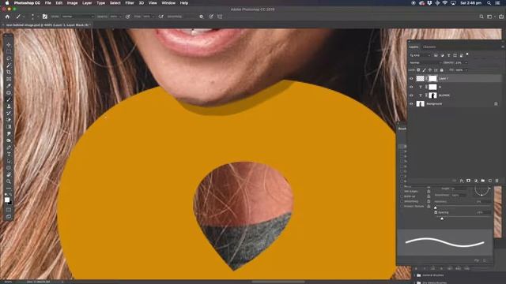
Task: Select the Rectangular Marquee tool
Action: click(x=9, y=51)
